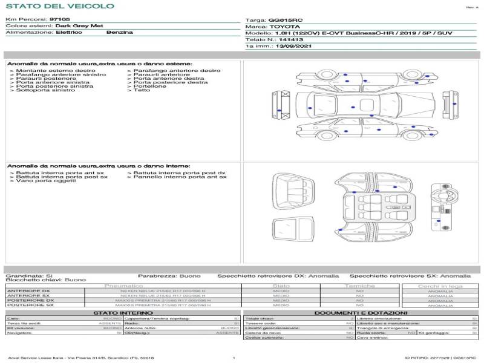Image resolution: width=484 pixels, height=363 pixels.
Task: Click the 'Portellone' damage entry
Action: pyautogui.click(x=149, y=87)
